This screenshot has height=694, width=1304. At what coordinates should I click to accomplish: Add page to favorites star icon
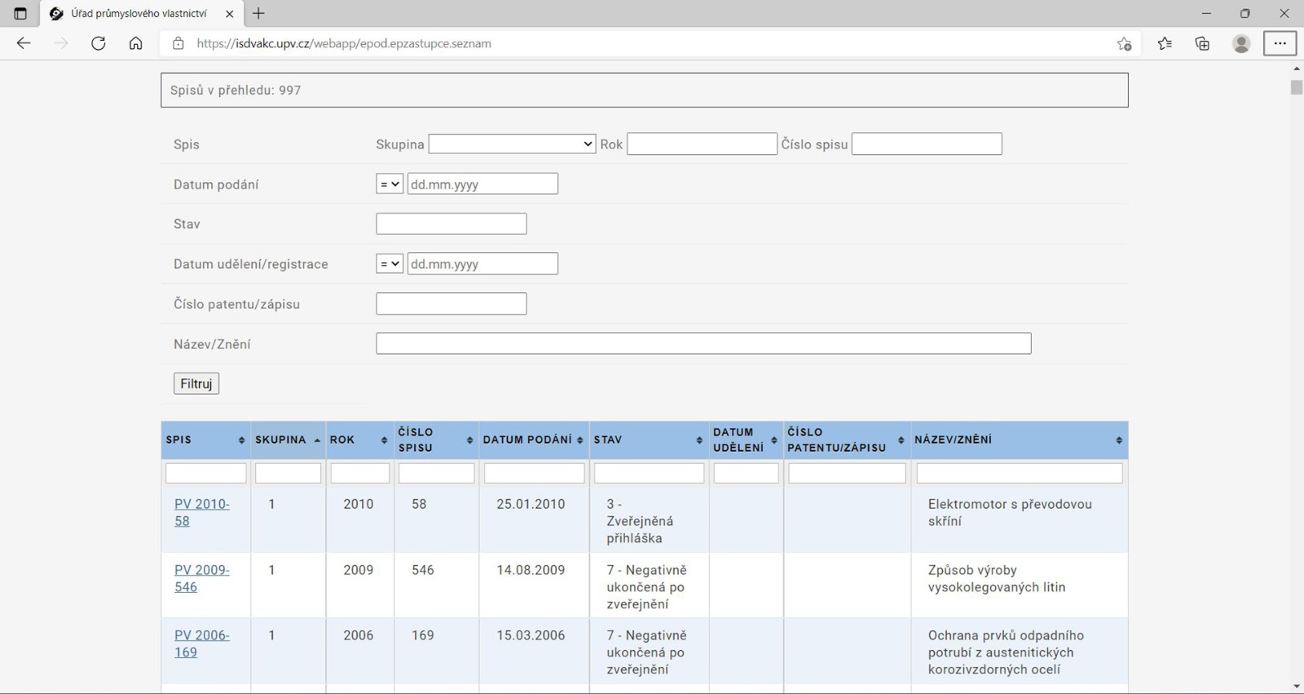[x=1124, y=43]
